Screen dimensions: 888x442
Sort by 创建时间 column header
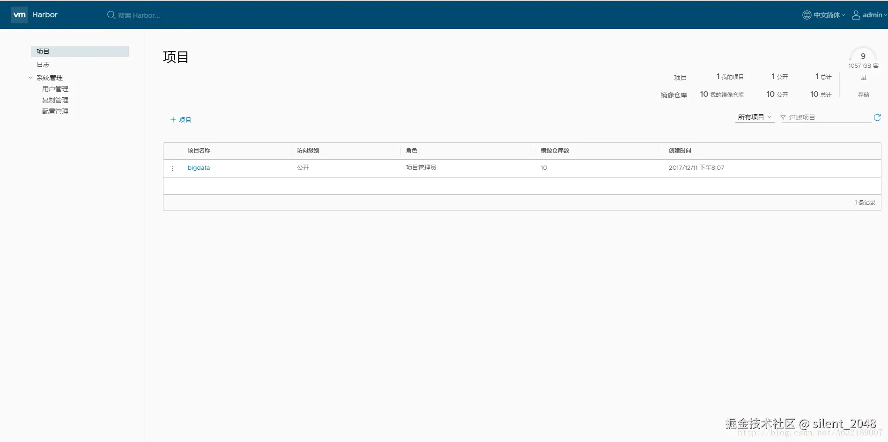pos(680,151)
